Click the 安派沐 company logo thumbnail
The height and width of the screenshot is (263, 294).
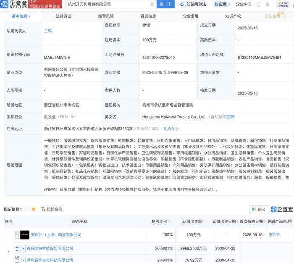(25, 235)
